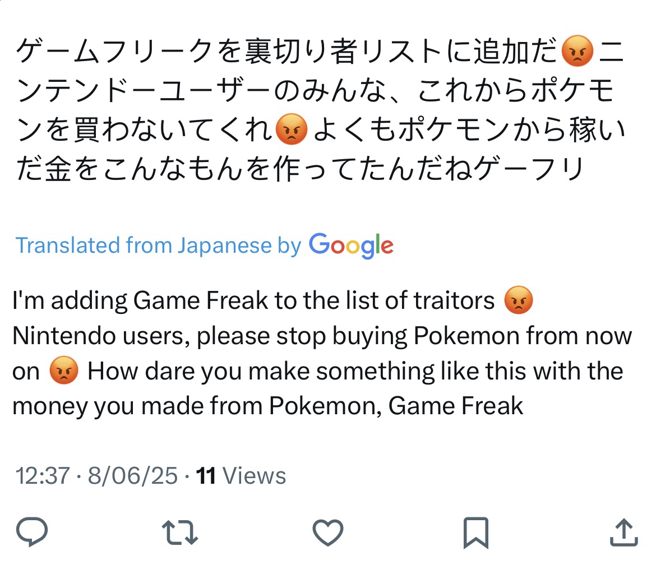
Task: Click the angry emoji after 買わないでくれ
Action: 292,129
